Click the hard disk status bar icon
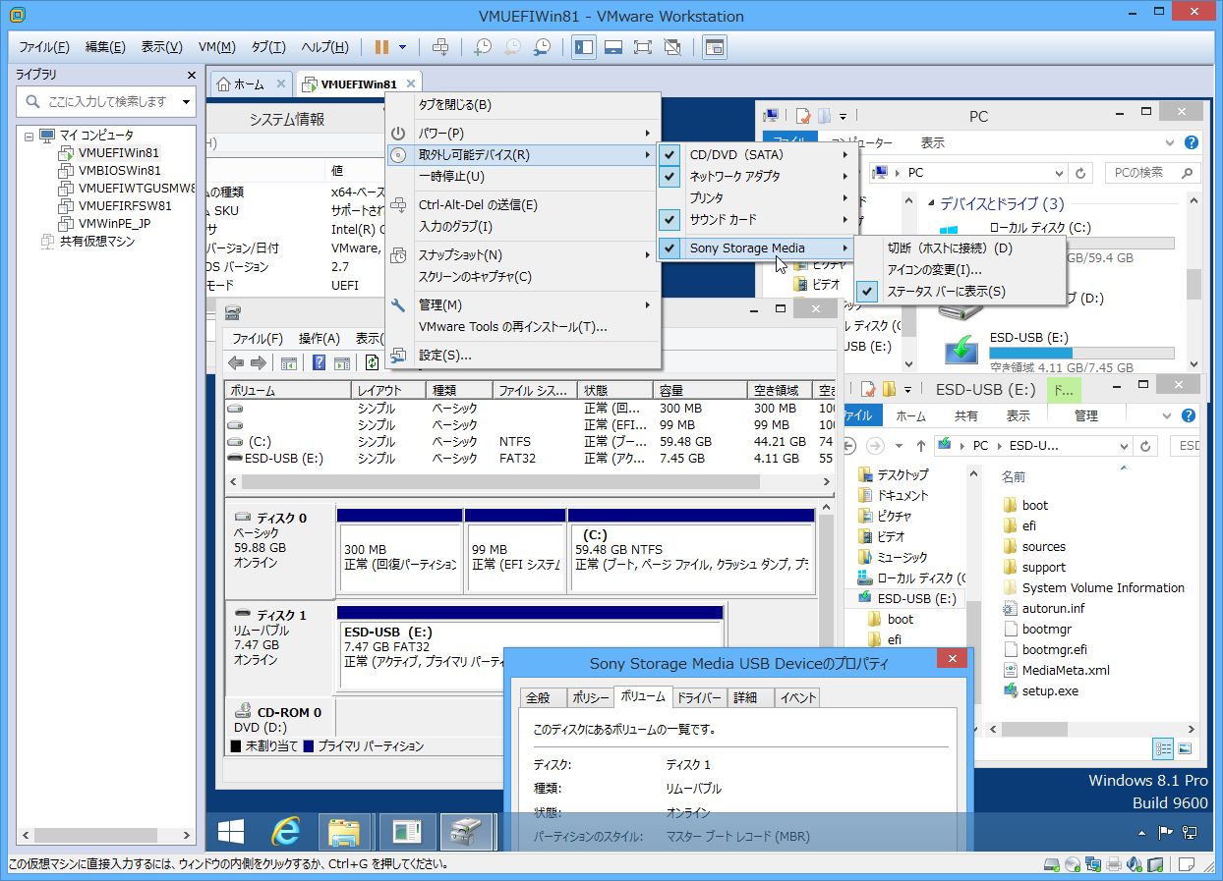Screen dimensions: 1223x881 coord(1052,864)
